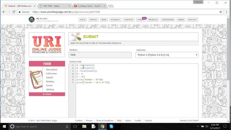Click the user avatar beside Hi, Acrobat
Screen dimensions: 231x130
[x=31, y=19]
